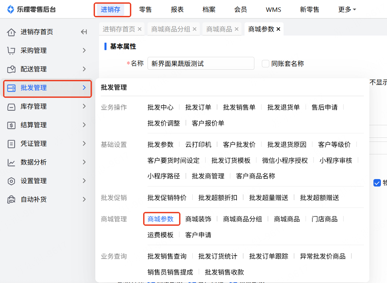Viewport: 387px width, 283px height.
Task: Expand 配送管理 submenu chevron
Action: click(84, 69)
